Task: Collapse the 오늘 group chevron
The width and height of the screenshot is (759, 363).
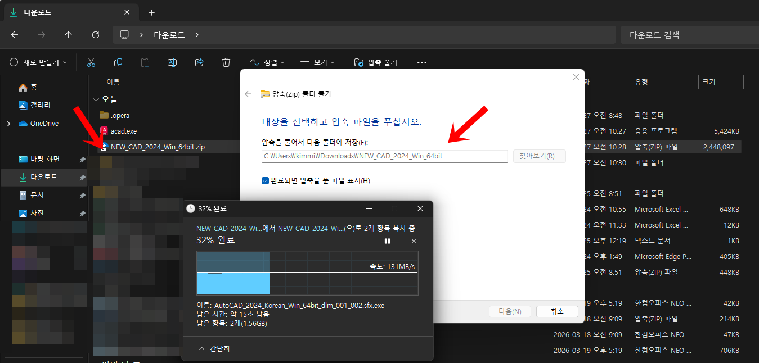Action: point(96,99)
